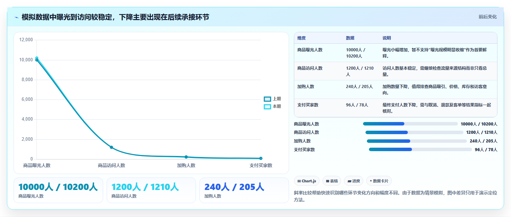The height and width of the screenshot is (217, 511).
Task: Select the 数据卡片 chip
Action: point(379,181)
